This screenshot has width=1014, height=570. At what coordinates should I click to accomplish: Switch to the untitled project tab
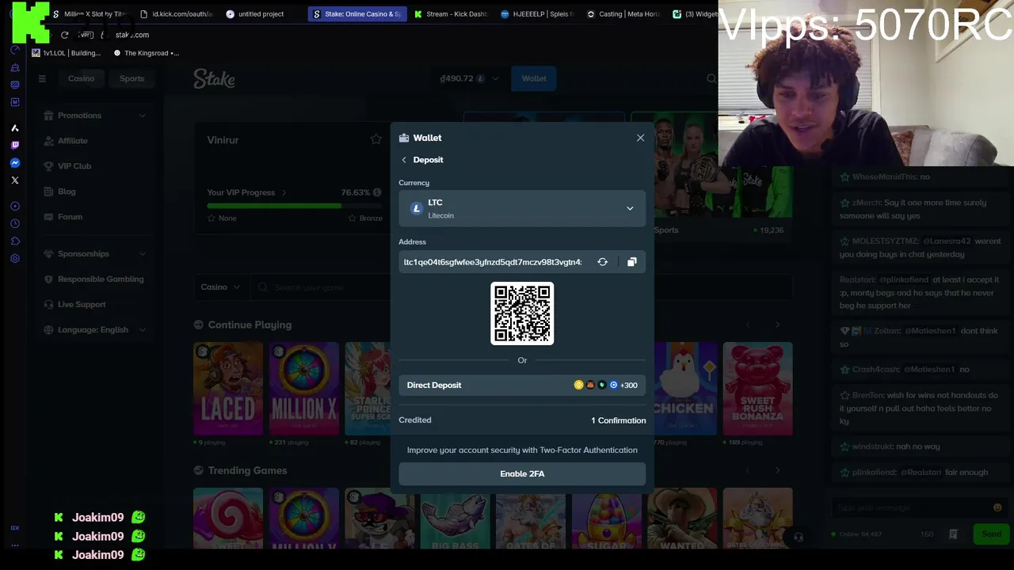pos(261,14)
